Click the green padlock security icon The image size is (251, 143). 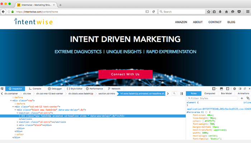(13, 12)
